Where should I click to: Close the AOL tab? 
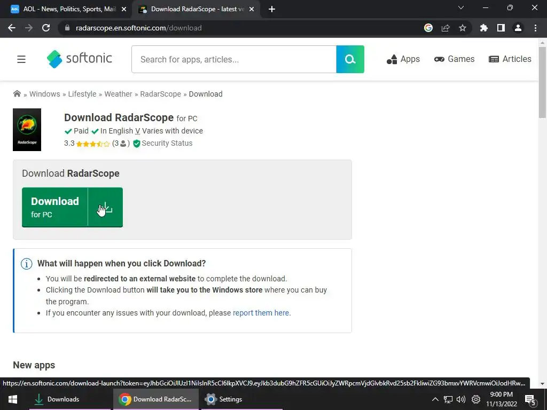click(x=124, y=10)
